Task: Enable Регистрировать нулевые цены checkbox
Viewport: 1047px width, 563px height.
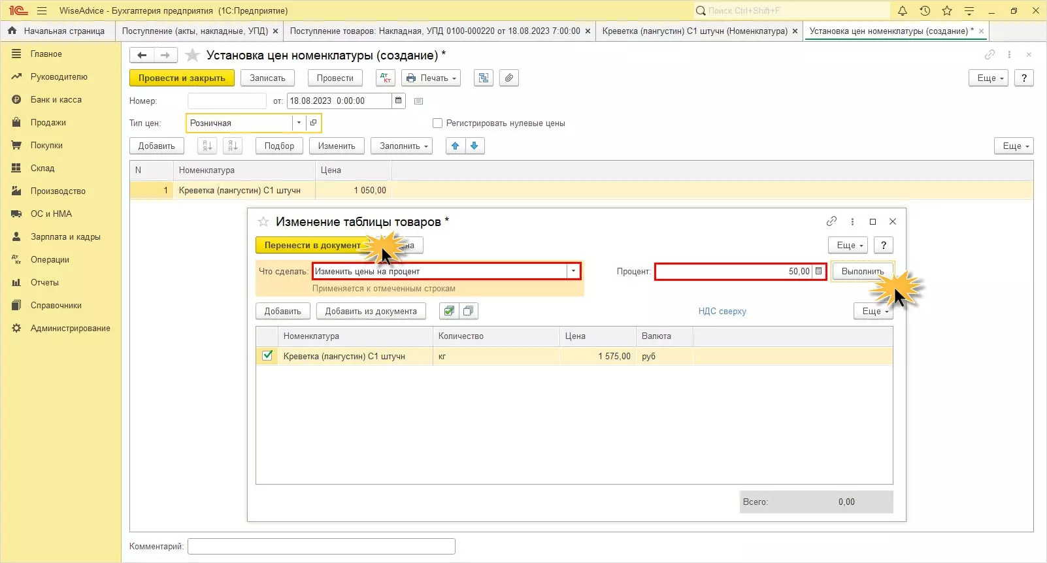Action: tap(438, 123)
